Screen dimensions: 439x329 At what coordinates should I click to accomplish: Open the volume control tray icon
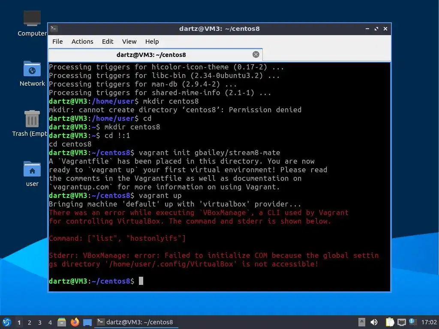pyautogui.click(x=374, y=322)
